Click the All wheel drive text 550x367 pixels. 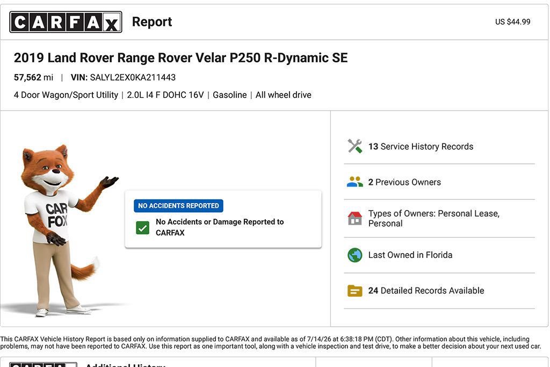tap(284, 95)
